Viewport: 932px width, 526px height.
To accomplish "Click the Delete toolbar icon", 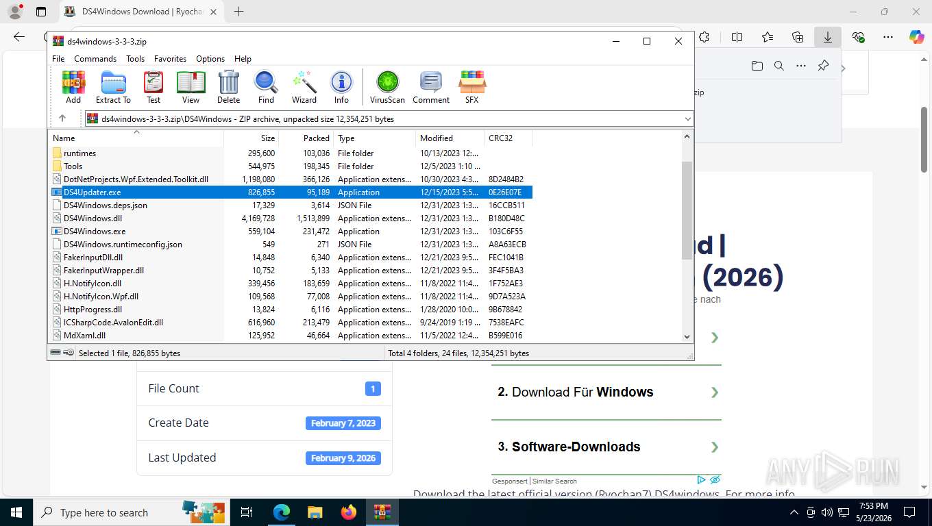I will pyautogui.click(x=229, y=87).
